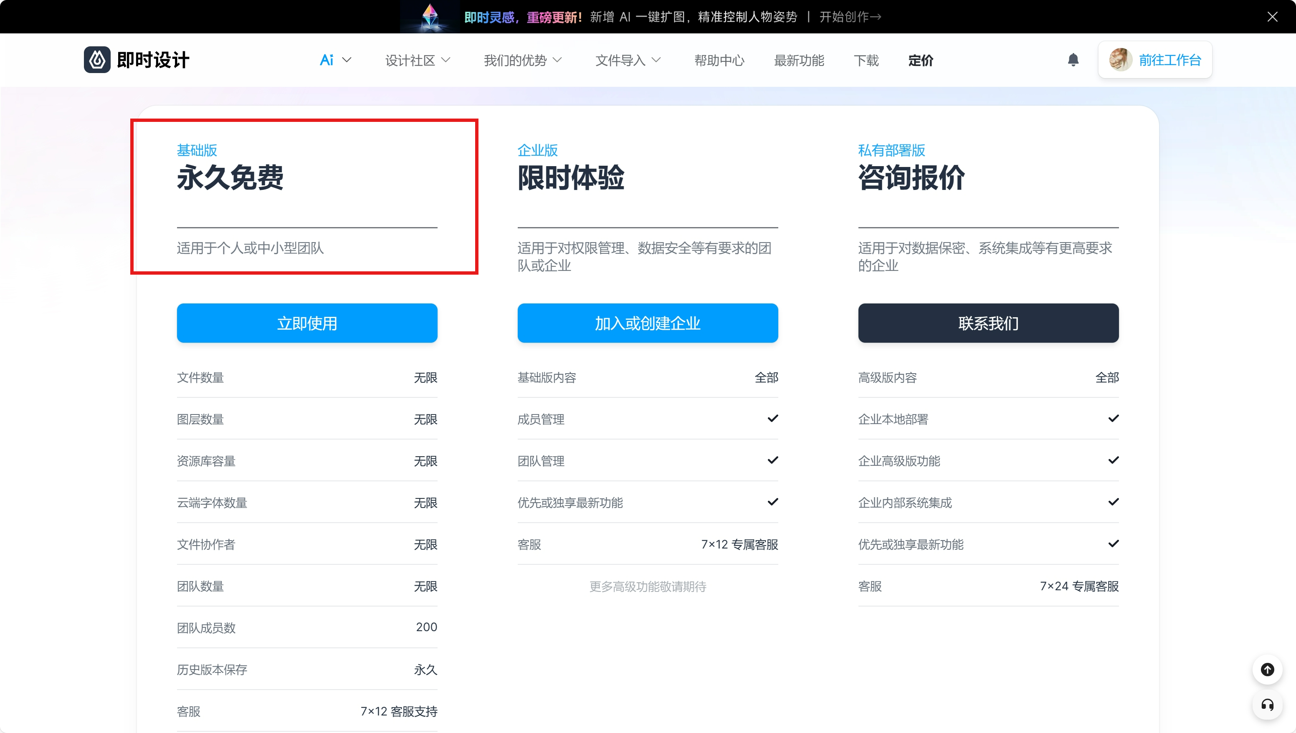This screenshot has width=1296, height=733.
Task: Click the 文件协作者 row label
Action: 206,545
